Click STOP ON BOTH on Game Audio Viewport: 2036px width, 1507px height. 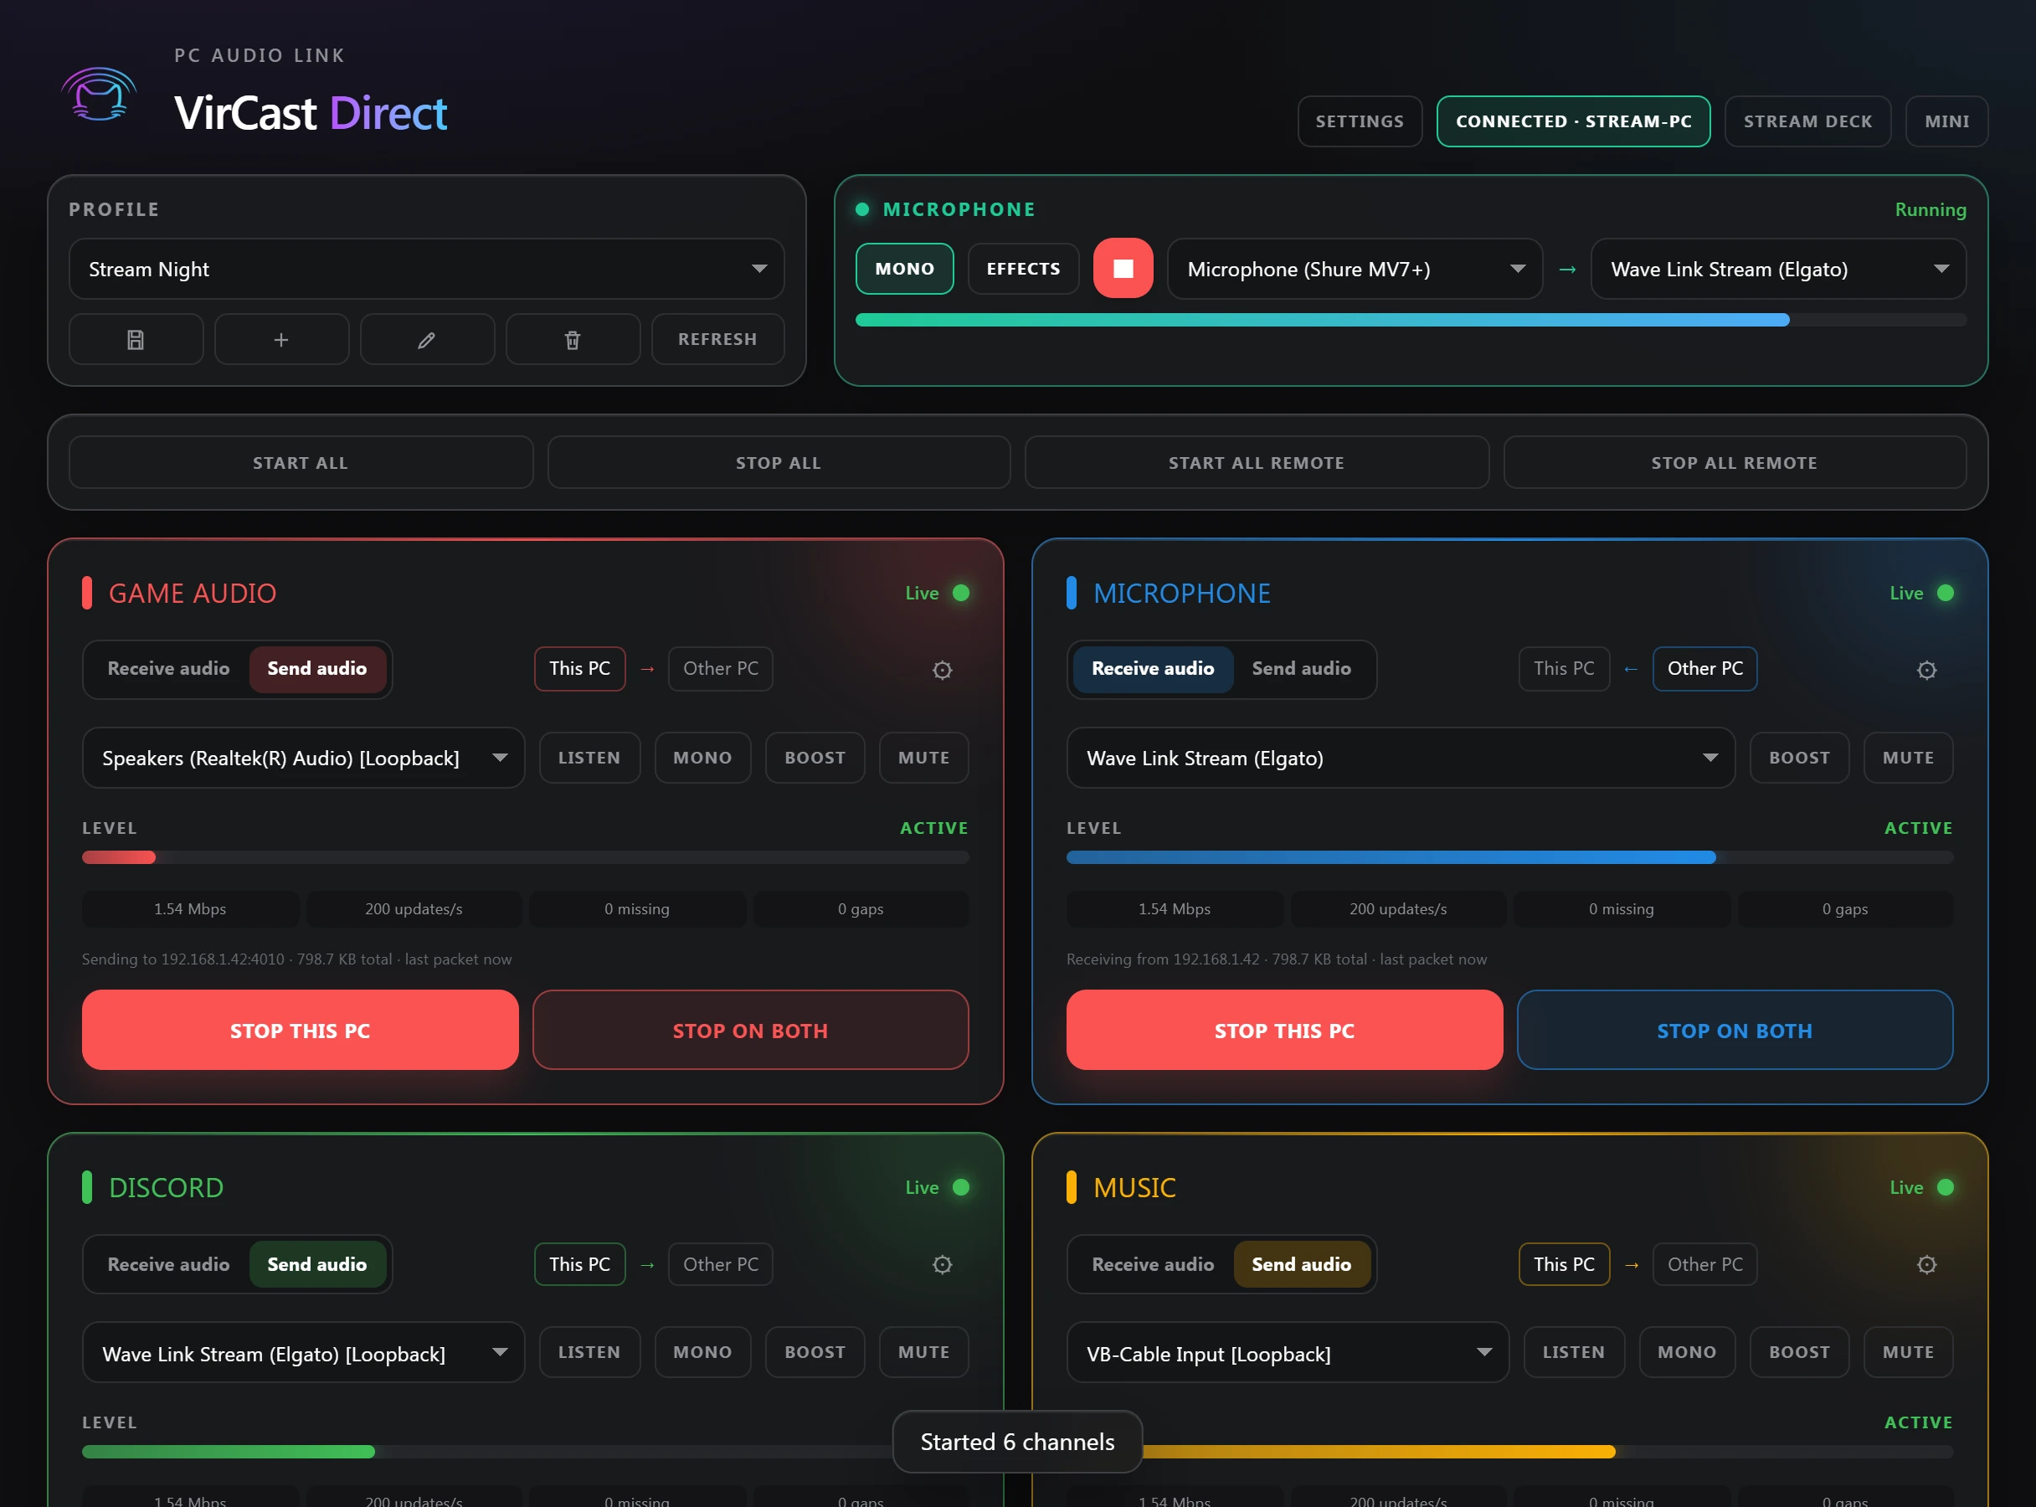pos(750,1030)
